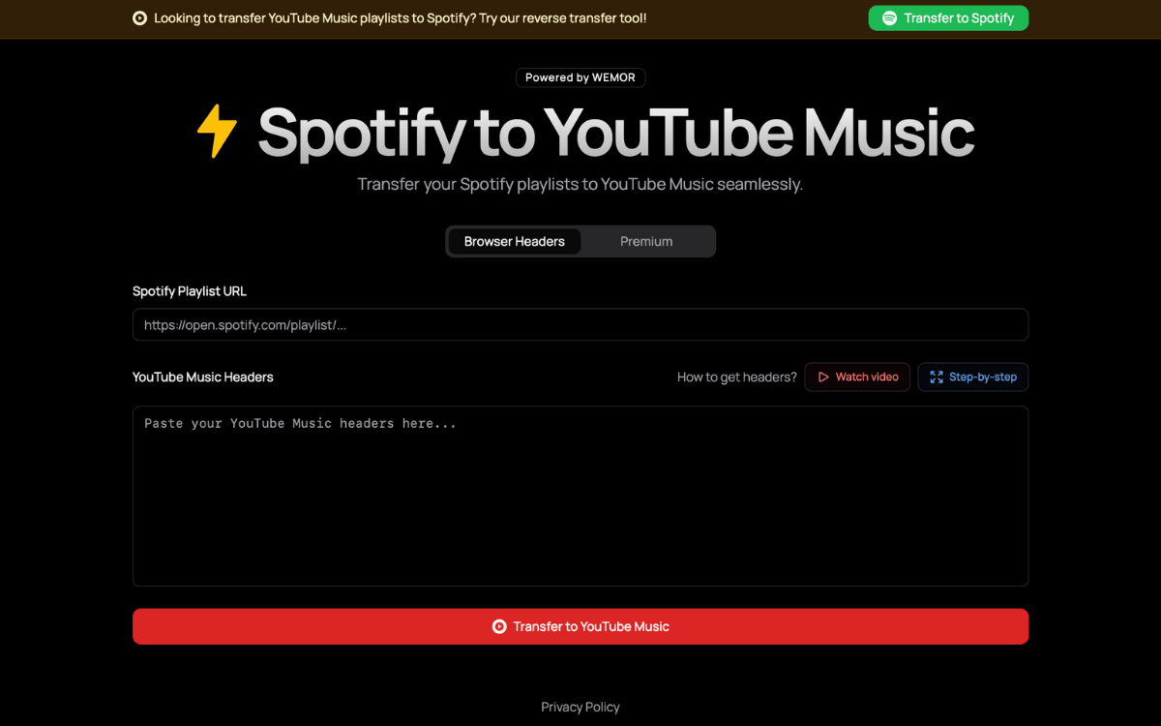
Task: Open the Watch video tutorial
Action: coord(857,378)
